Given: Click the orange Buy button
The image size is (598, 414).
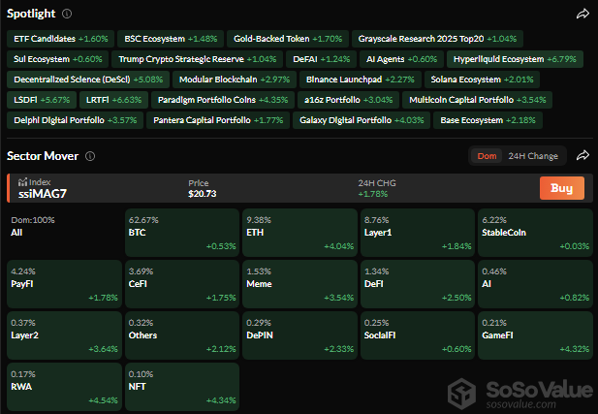Looking at the screenshot, I should [x=562, y=188].
